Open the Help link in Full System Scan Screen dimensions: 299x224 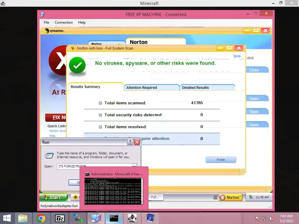(x=237, y=56)
